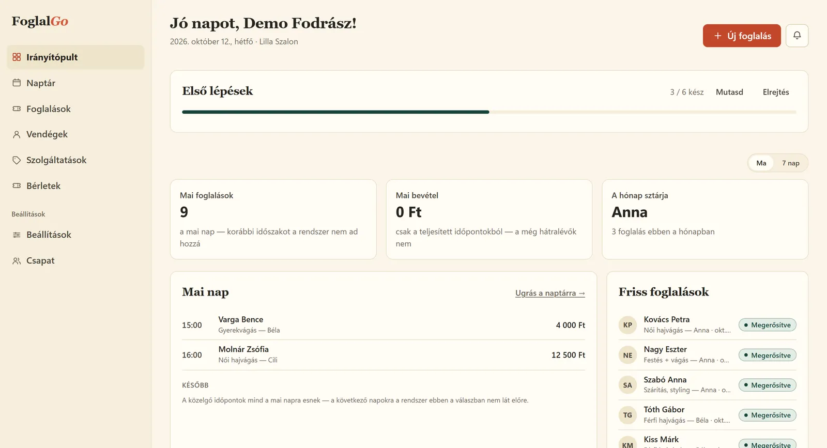The image size is (827, 448).
Task: Click the Foglalások ticket icon
Action: click(17, 109)
